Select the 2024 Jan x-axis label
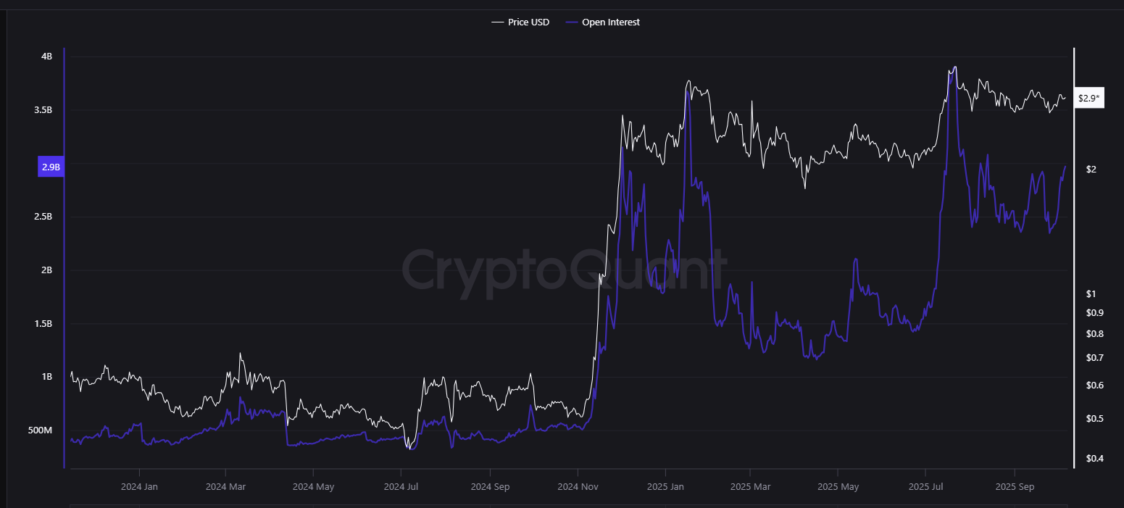This screenshot has width=1124, height=508. tap(141, 486)
